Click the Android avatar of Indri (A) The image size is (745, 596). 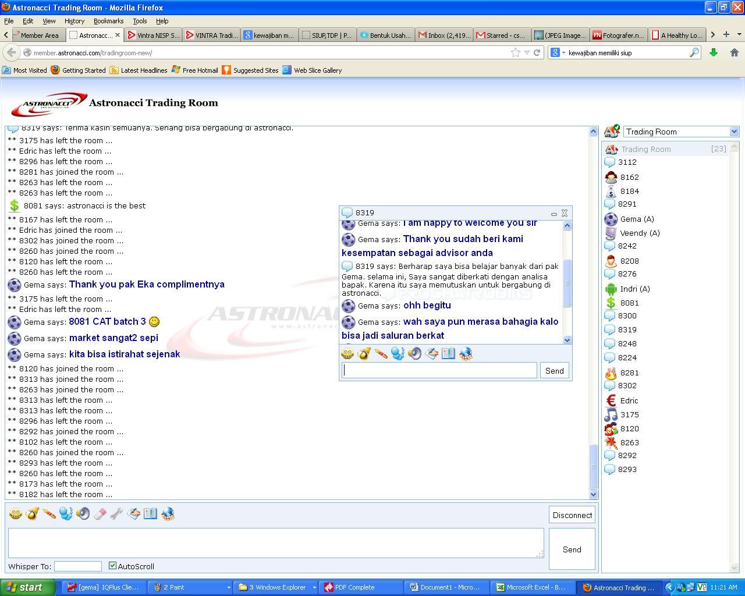611,289
